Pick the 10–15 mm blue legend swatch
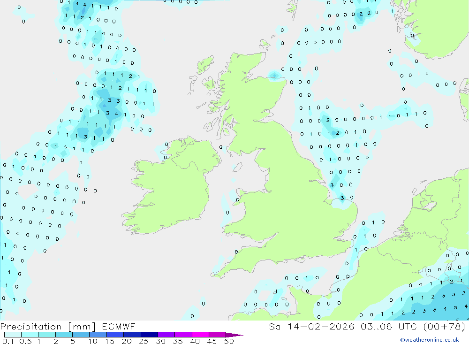Image resolution: width=469 pixels, height=344 pixels. click(x=98, y=335)
